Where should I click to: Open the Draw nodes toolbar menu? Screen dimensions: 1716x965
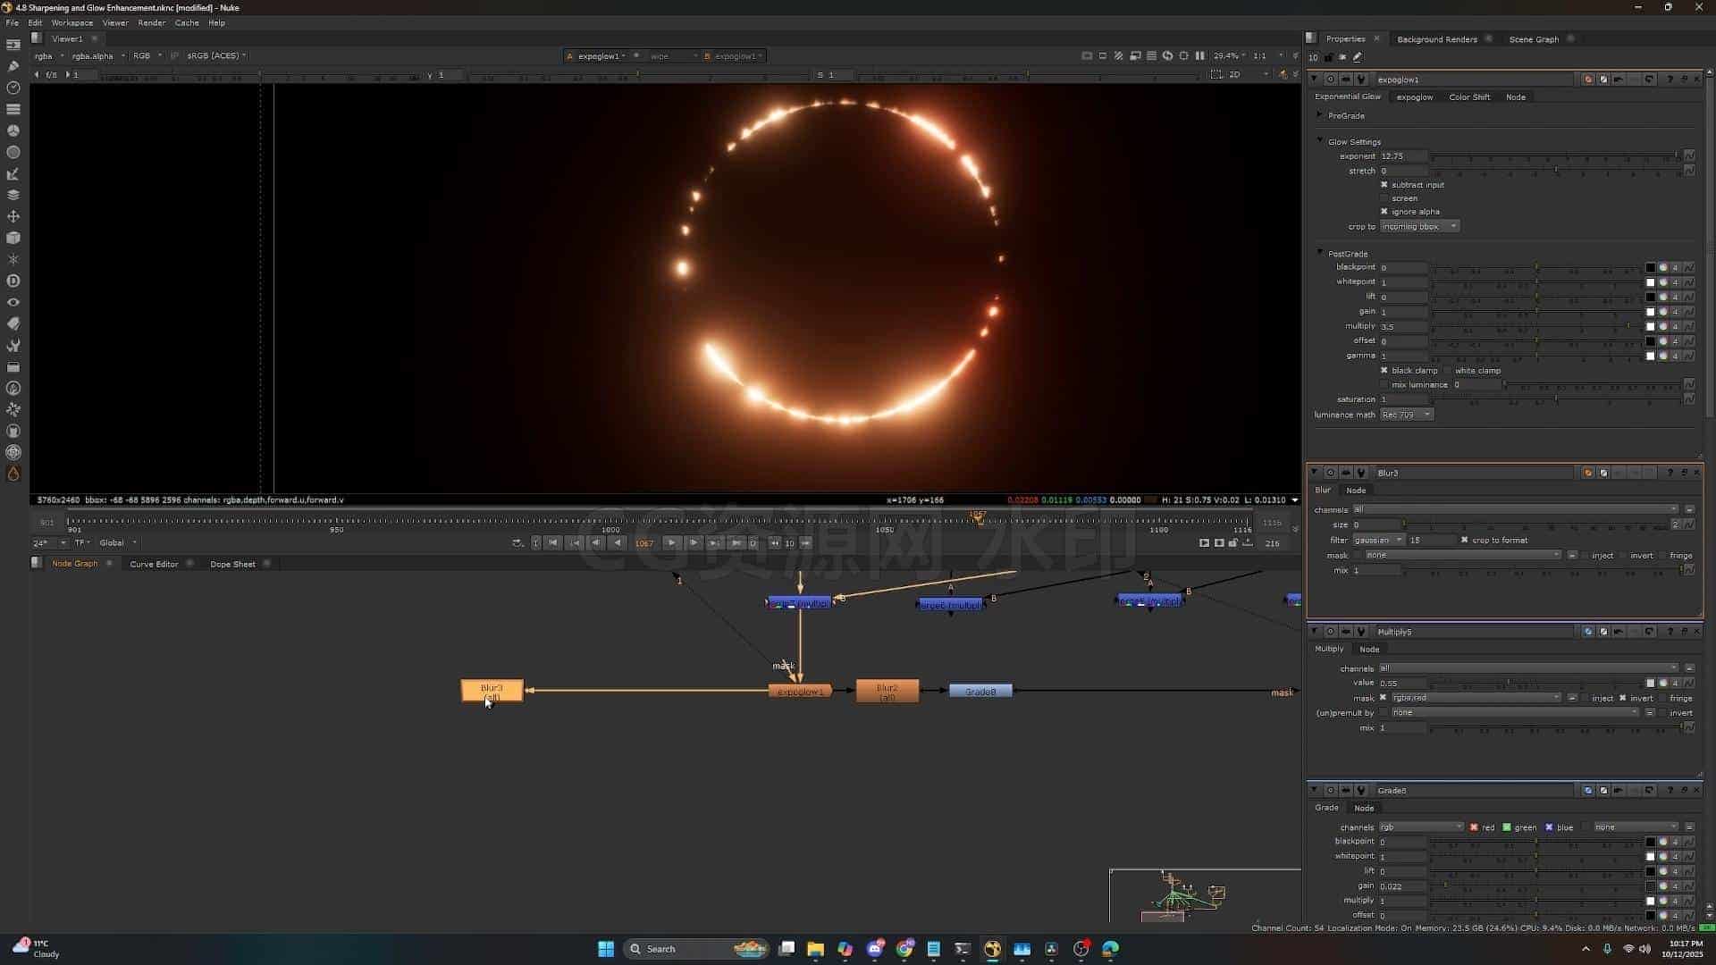pos(13,65)
